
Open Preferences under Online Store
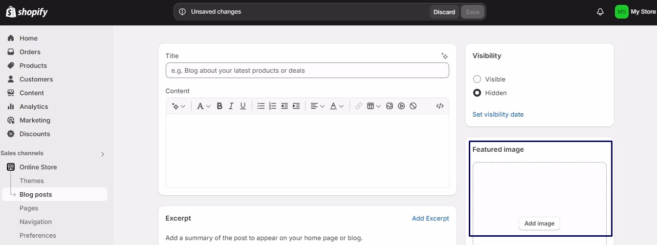point(38,235)
